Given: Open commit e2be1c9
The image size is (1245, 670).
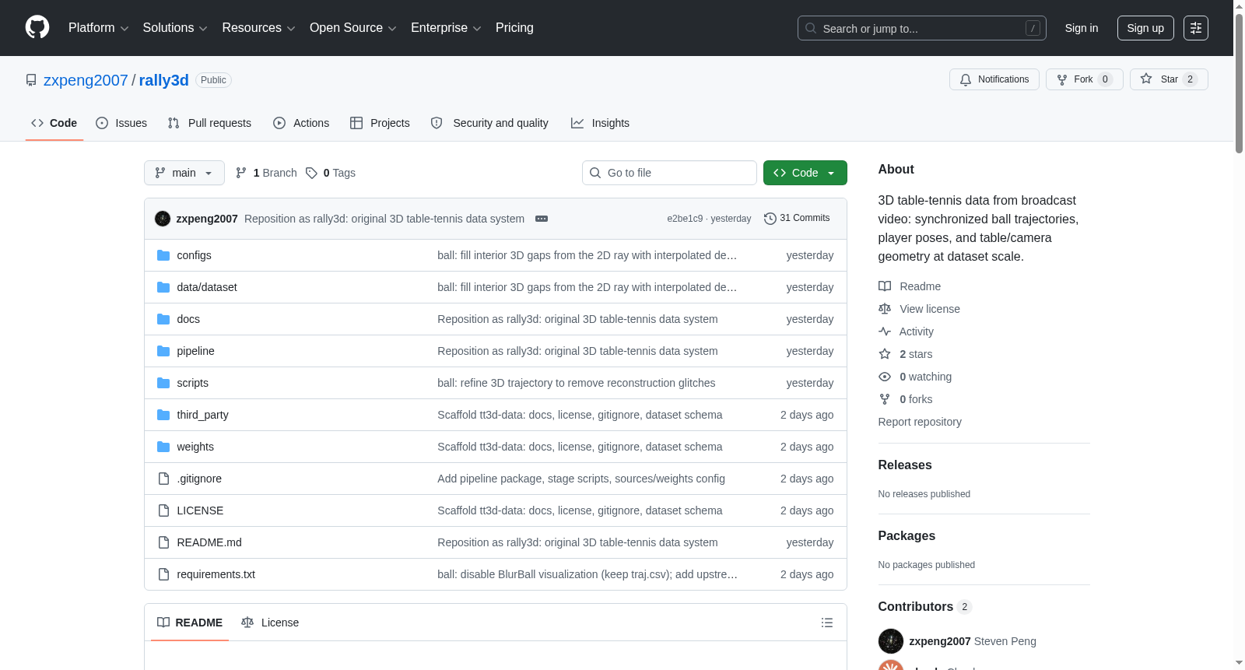Looking at the screenshot, I should pos(685,219).
